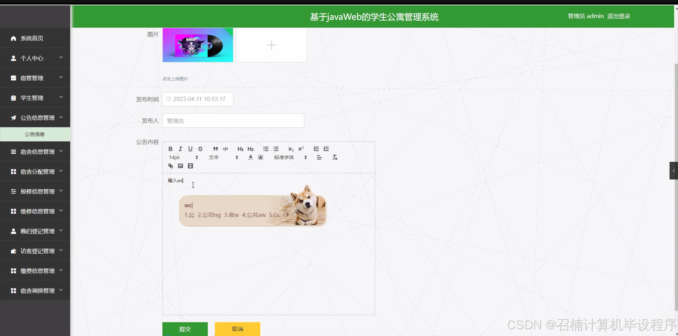The width and height of the screenshot is (678, 336).
Task: Toggle bold formatting in the editor
Action: (171, 149)
